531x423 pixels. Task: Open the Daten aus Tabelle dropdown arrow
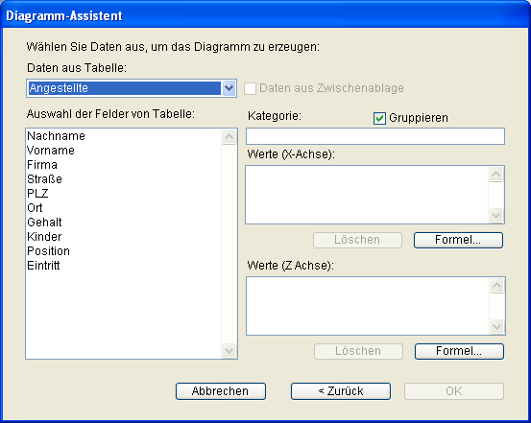(229, 88)
